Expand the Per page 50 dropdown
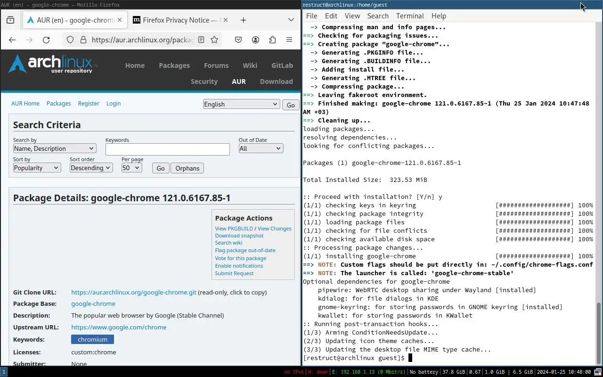Viewport: 603px width, 377px height. (131, 168)
